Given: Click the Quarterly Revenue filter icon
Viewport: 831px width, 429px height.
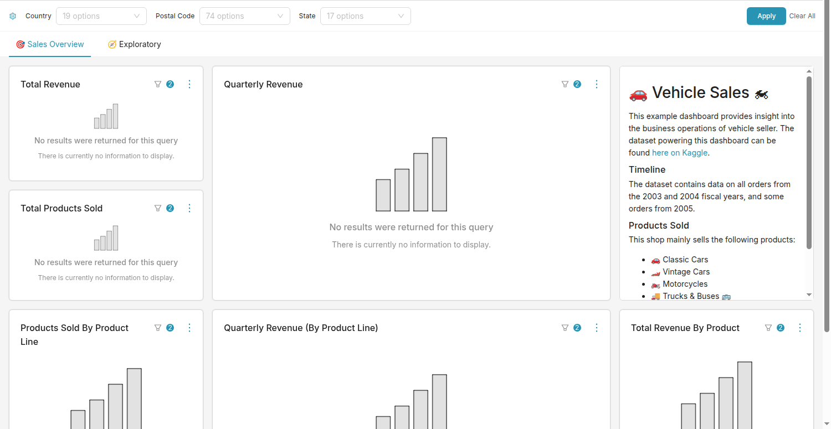Looking at the screenshot, I should point(565,84).
